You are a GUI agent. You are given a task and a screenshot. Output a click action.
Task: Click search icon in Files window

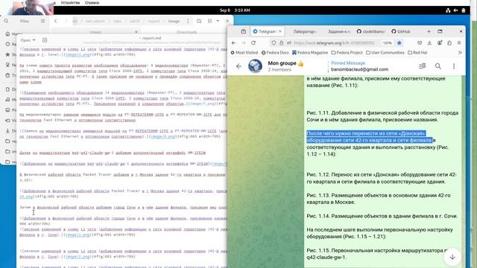(6, 21)
